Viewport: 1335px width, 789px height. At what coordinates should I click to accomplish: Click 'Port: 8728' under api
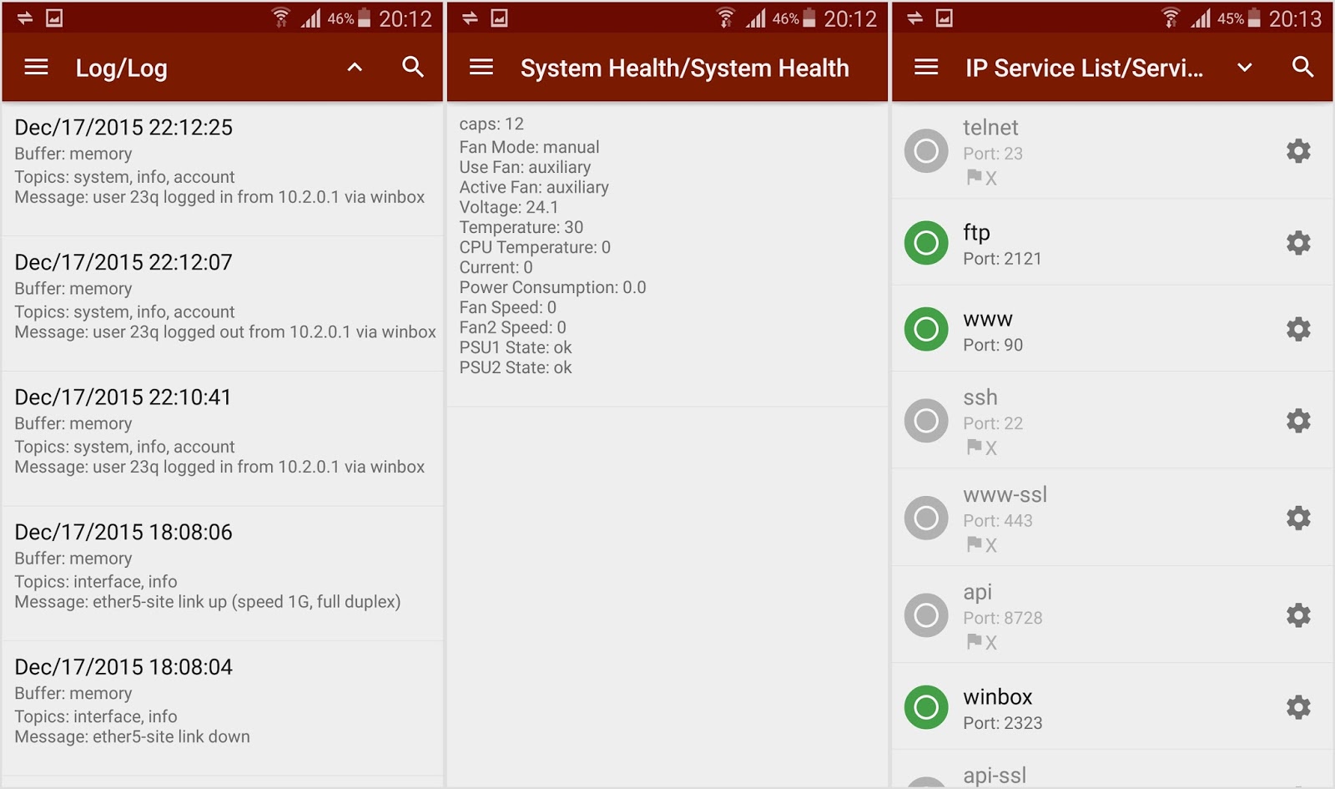tap(1003, 618)
